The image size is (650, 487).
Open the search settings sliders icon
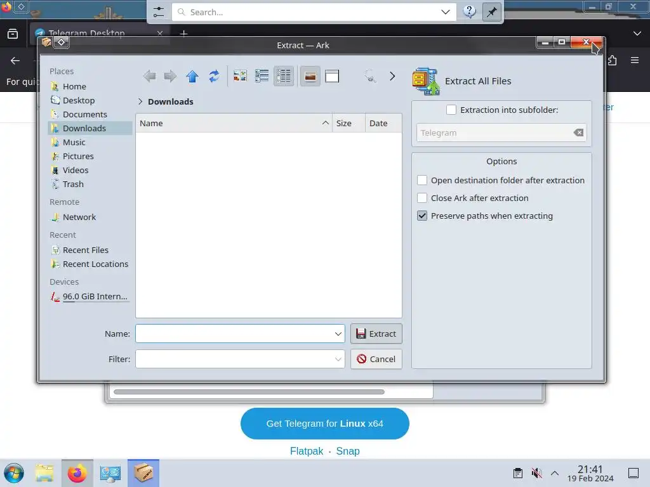point(159,12)
